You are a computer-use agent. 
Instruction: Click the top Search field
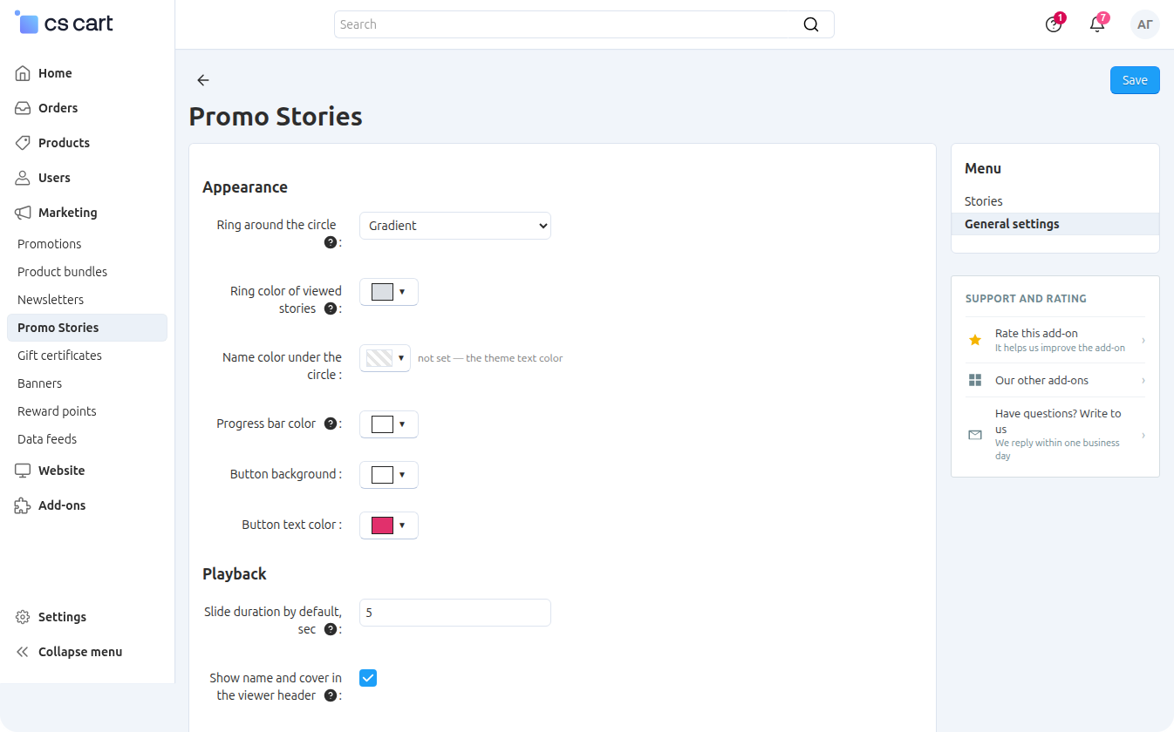point(584,24)
